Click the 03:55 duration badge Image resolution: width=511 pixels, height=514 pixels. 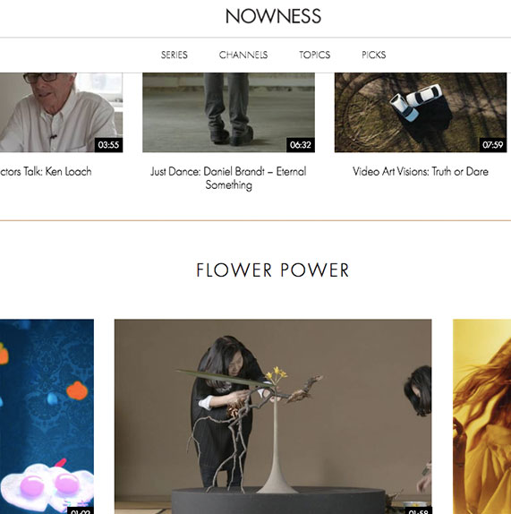109,145
